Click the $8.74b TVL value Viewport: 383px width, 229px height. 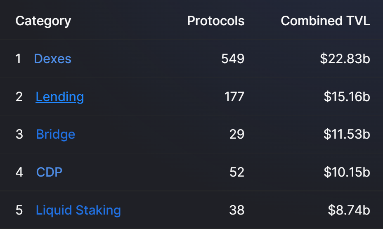coord(349,210)
